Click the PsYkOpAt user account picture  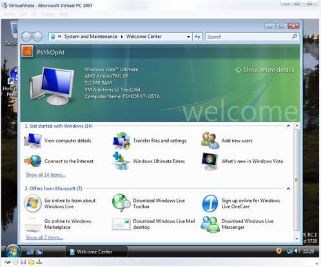coord(27,52)
